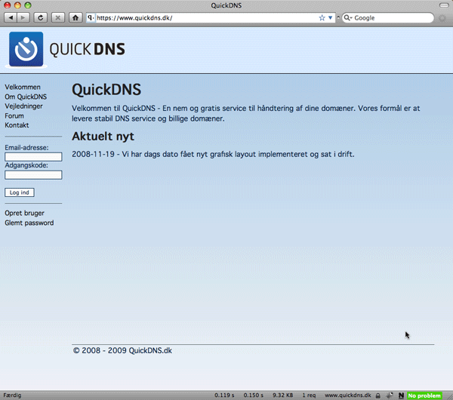Open the Velkommen page link
The height and width of the screenshot is (400, 453).
[x=23, y=87]
